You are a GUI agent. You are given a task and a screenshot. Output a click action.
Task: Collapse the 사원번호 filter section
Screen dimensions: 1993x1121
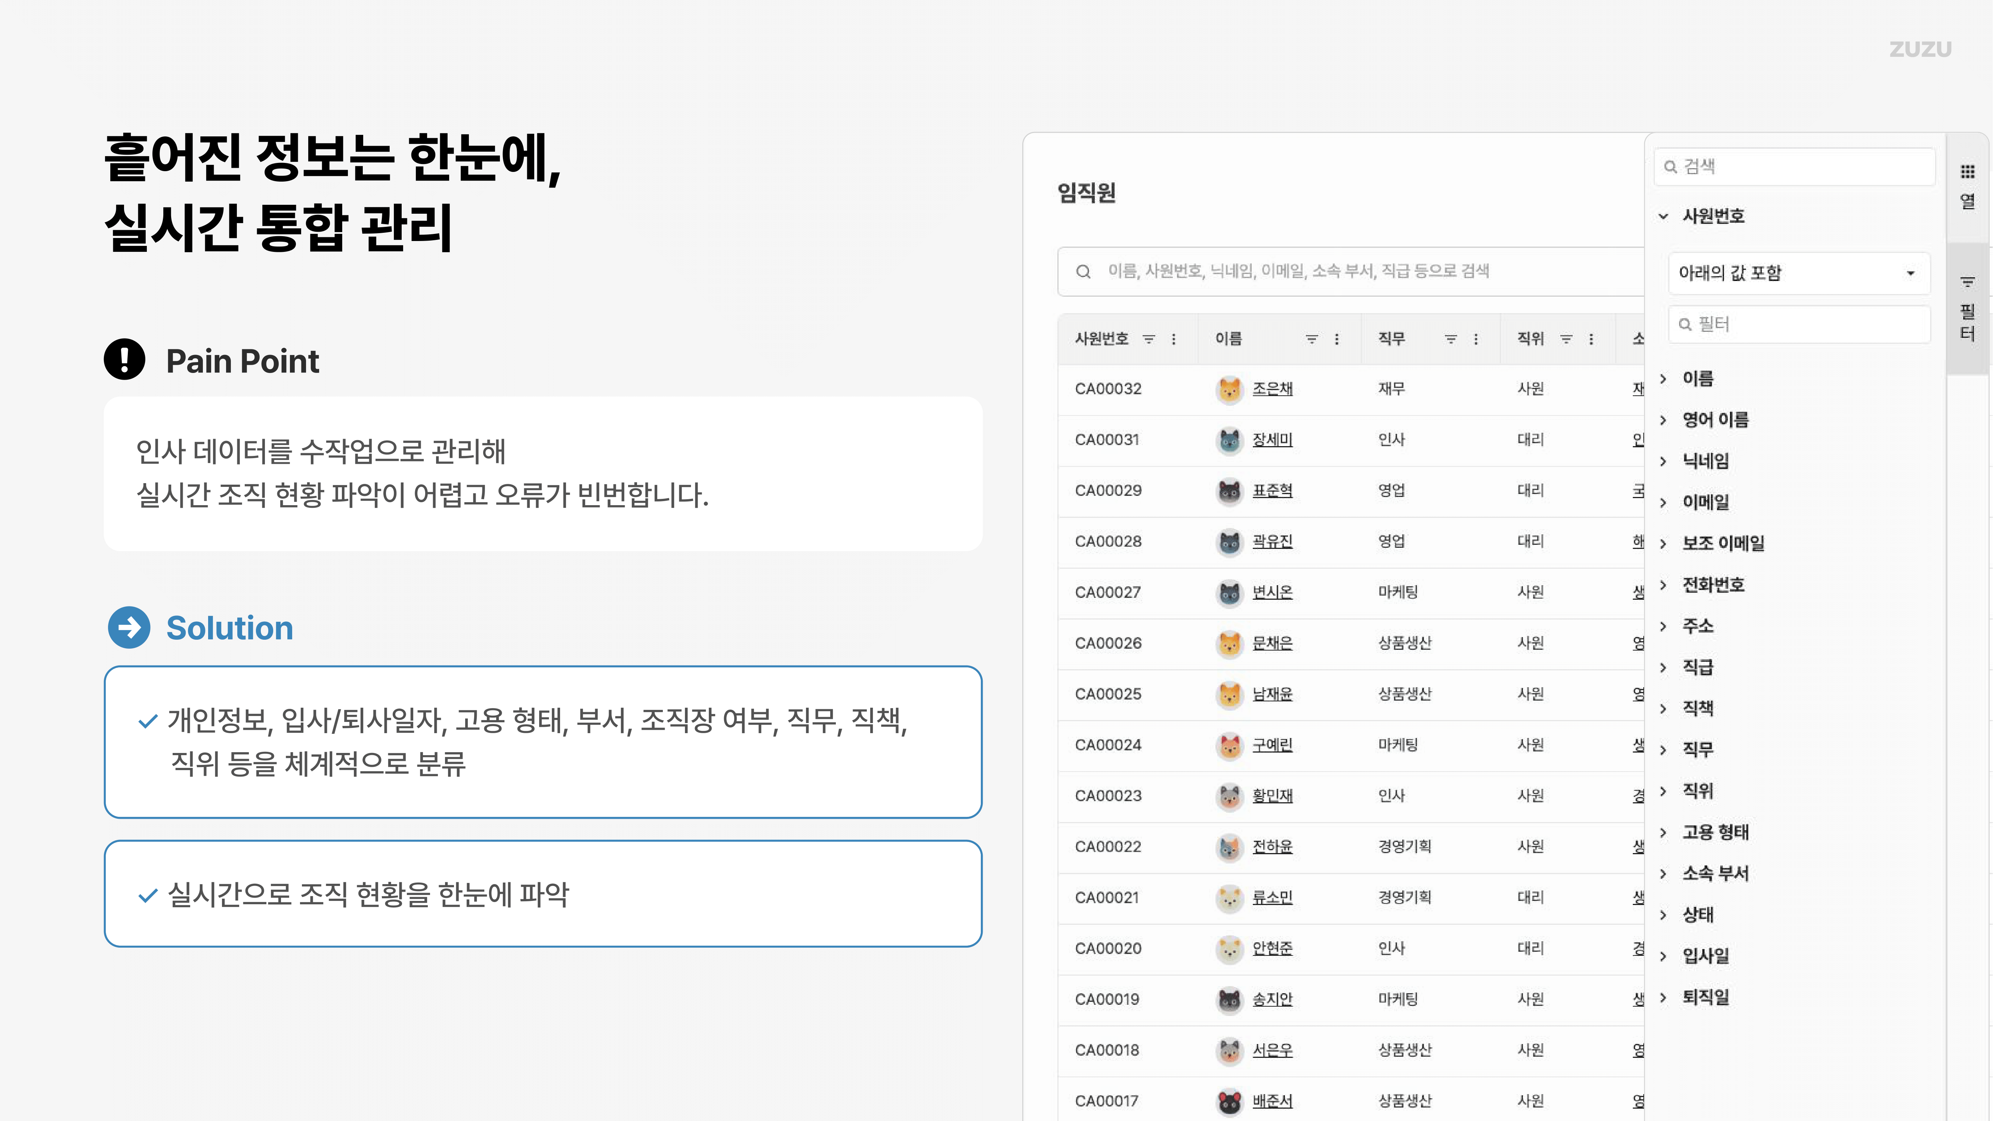[x=1663, y=217]
